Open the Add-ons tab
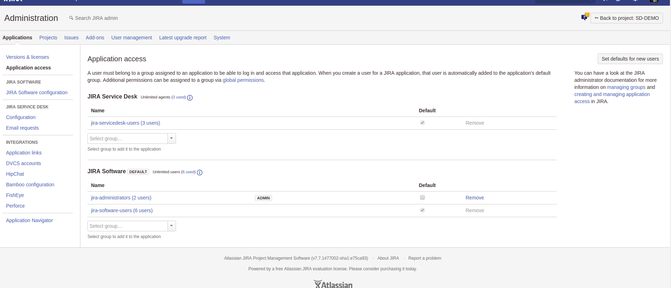671x288 pixels. pyautogui.click(x=95, y=38)
